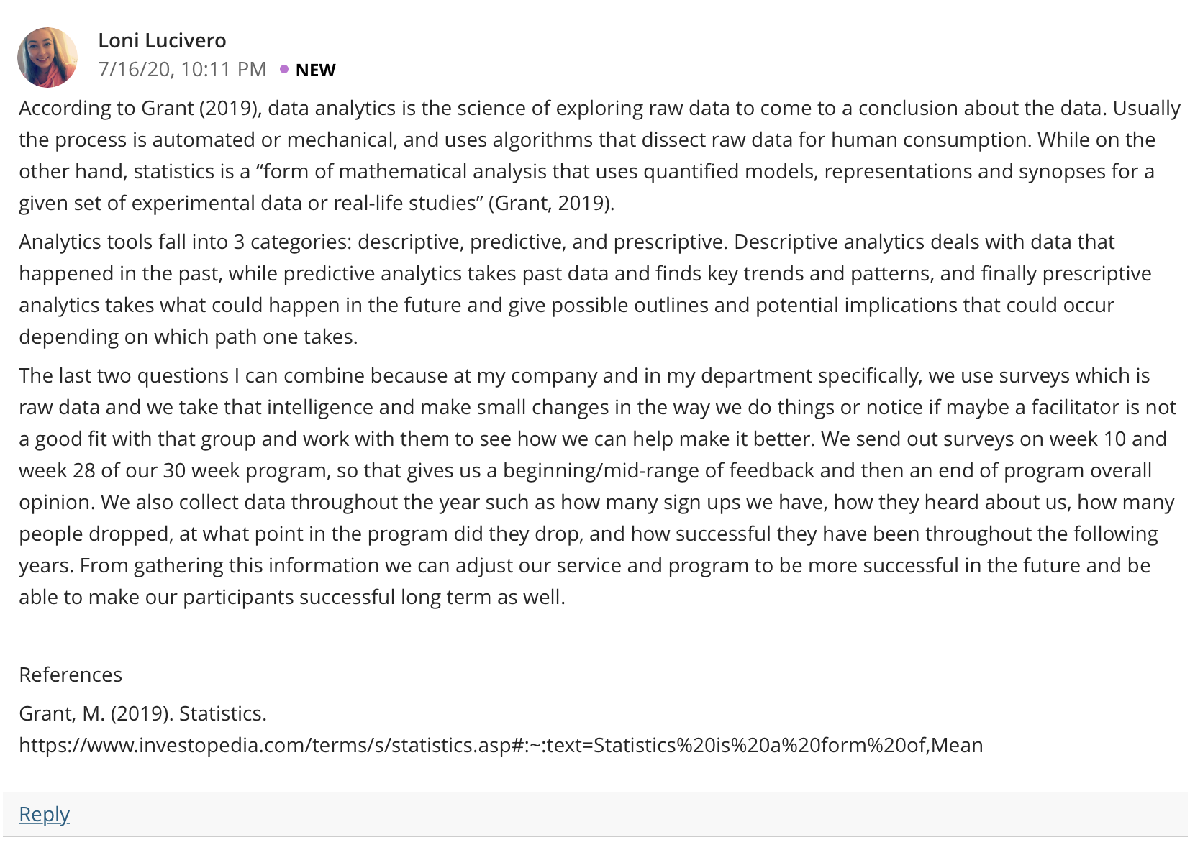Select the 7/16/20, 10:11 PM timestamp

(x=182, y=69)
